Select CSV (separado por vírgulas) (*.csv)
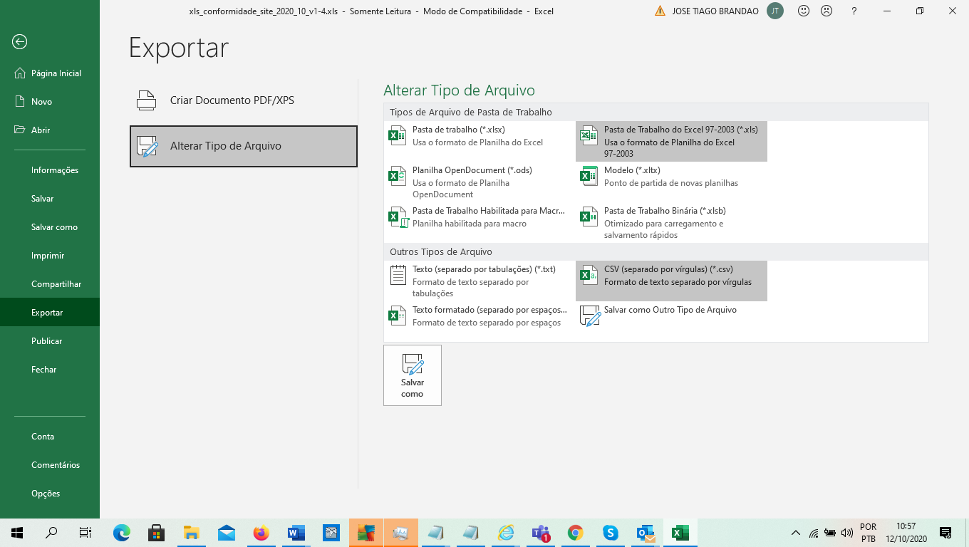This screenshot has height=547, width=969. pyautogui.click(x=671, y=281)
